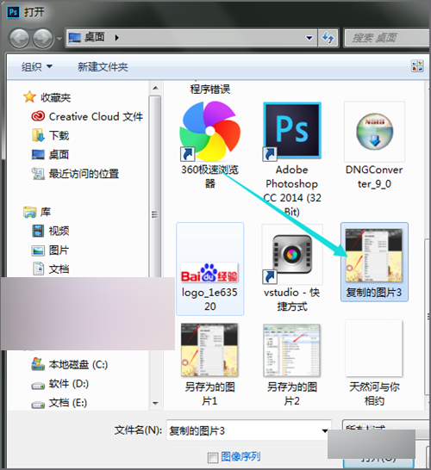Open the 文件名 combo box dropdown arrow
The height and width of the screenshot is (470, 431).
click(x=324, y=431)
